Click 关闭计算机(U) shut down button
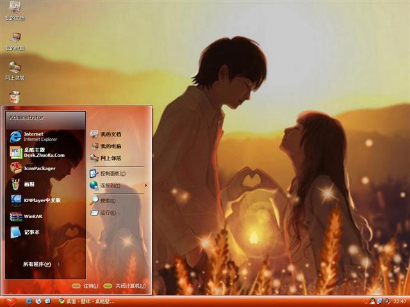Viewport: 410px width, 307px height. [x=124, y=286]
